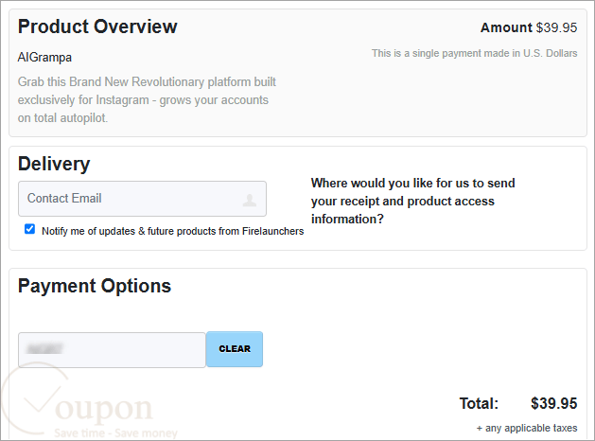Click the Payment Options heading

pos(95,286)
